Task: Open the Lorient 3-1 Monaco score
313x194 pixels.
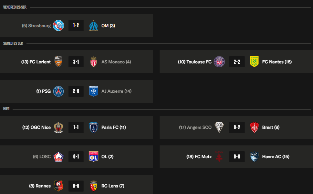Action: [76, 62]
